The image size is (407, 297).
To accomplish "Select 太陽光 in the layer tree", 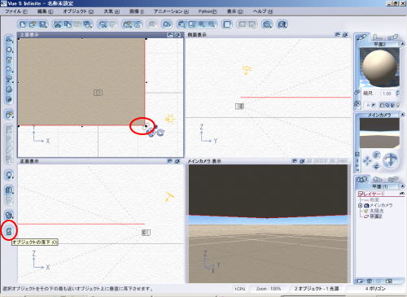I will pyautogui.click(x=377, y=211).
